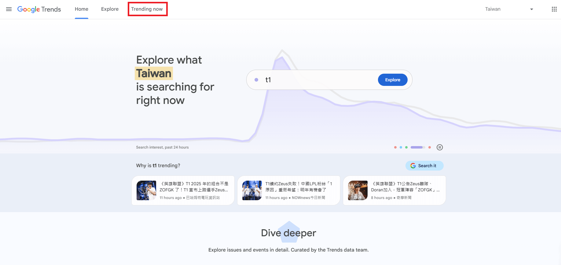
Task: Switch to the Explore tab
Action: click(x=110, y=9)
